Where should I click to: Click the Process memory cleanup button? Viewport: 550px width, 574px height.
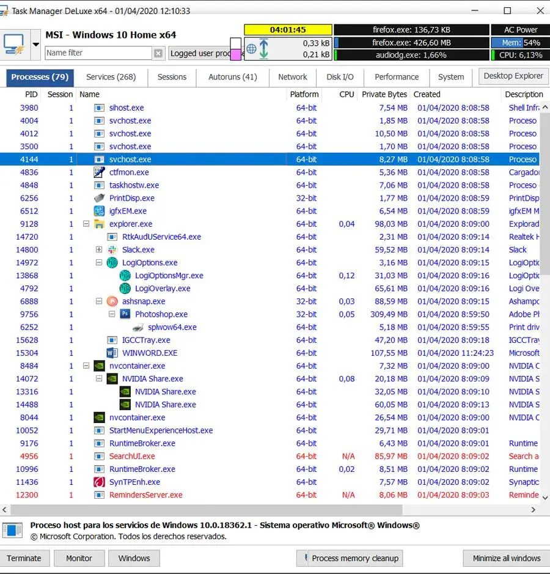pyautogui.click(x=355, y=558)
